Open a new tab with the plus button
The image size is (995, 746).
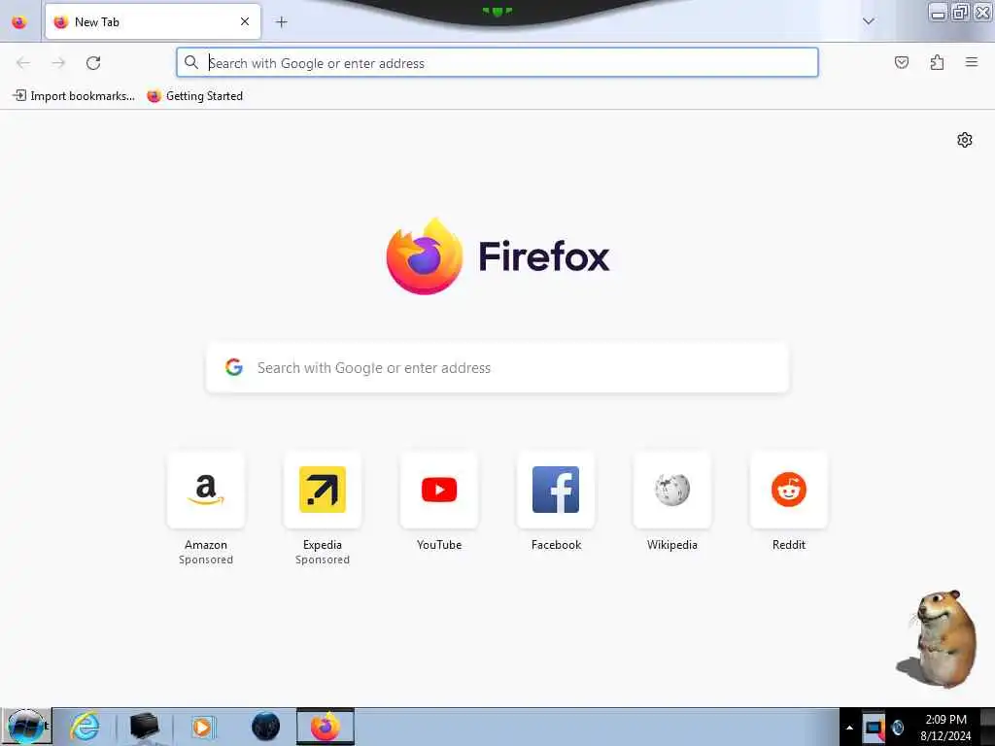[281, 22]
